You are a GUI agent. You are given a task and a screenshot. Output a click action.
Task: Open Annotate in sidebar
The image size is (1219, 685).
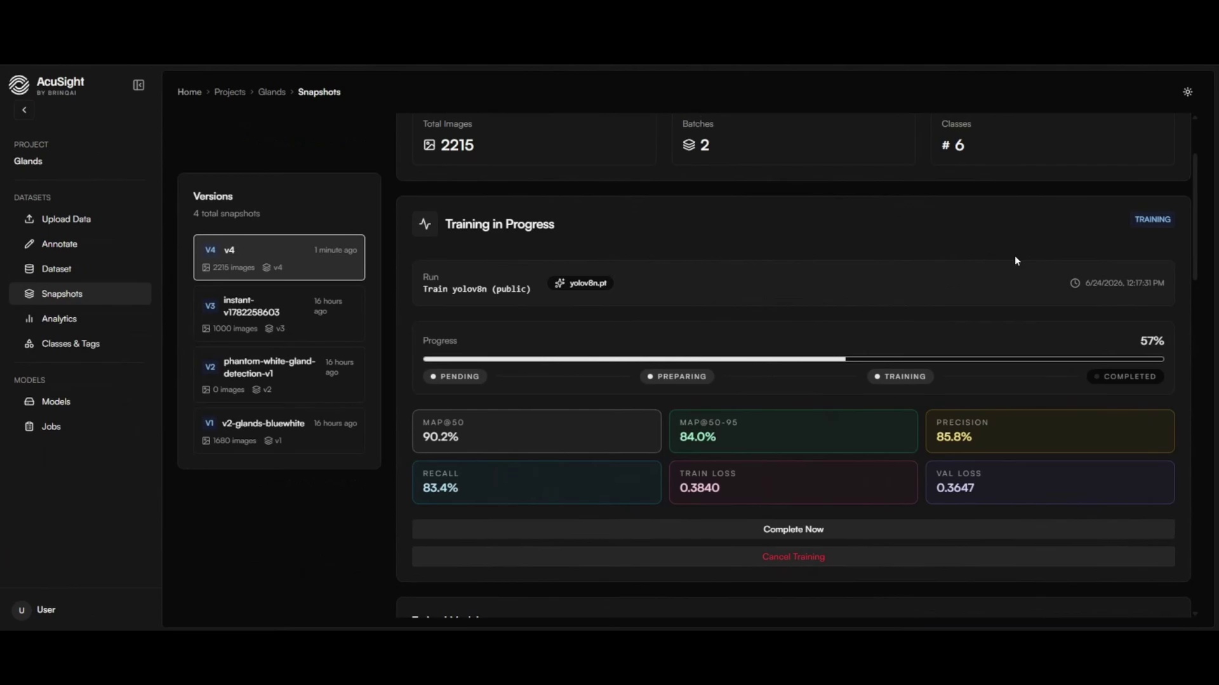click(80, 244)
